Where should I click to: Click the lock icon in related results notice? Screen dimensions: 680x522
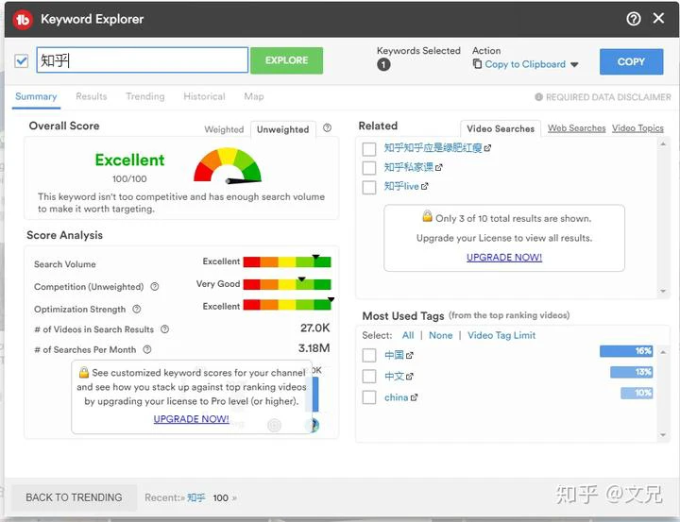click(427, 216)
